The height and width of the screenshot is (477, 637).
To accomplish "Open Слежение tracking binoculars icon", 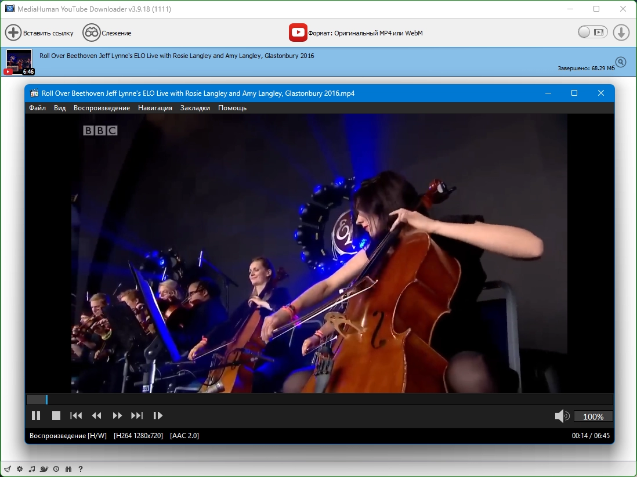I will (92, 32).
